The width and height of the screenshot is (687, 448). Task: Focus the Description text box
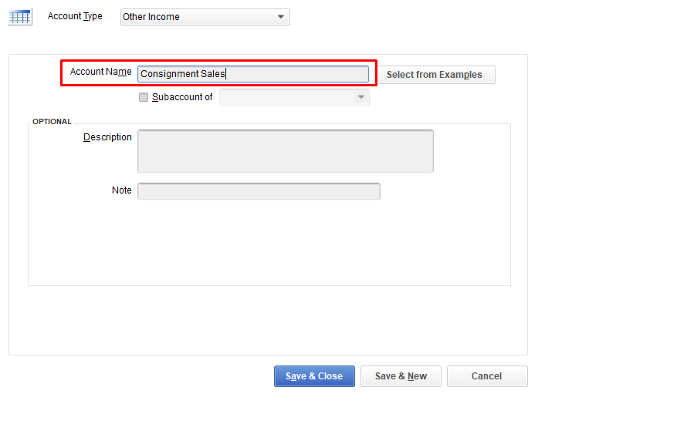pos(285,150)
